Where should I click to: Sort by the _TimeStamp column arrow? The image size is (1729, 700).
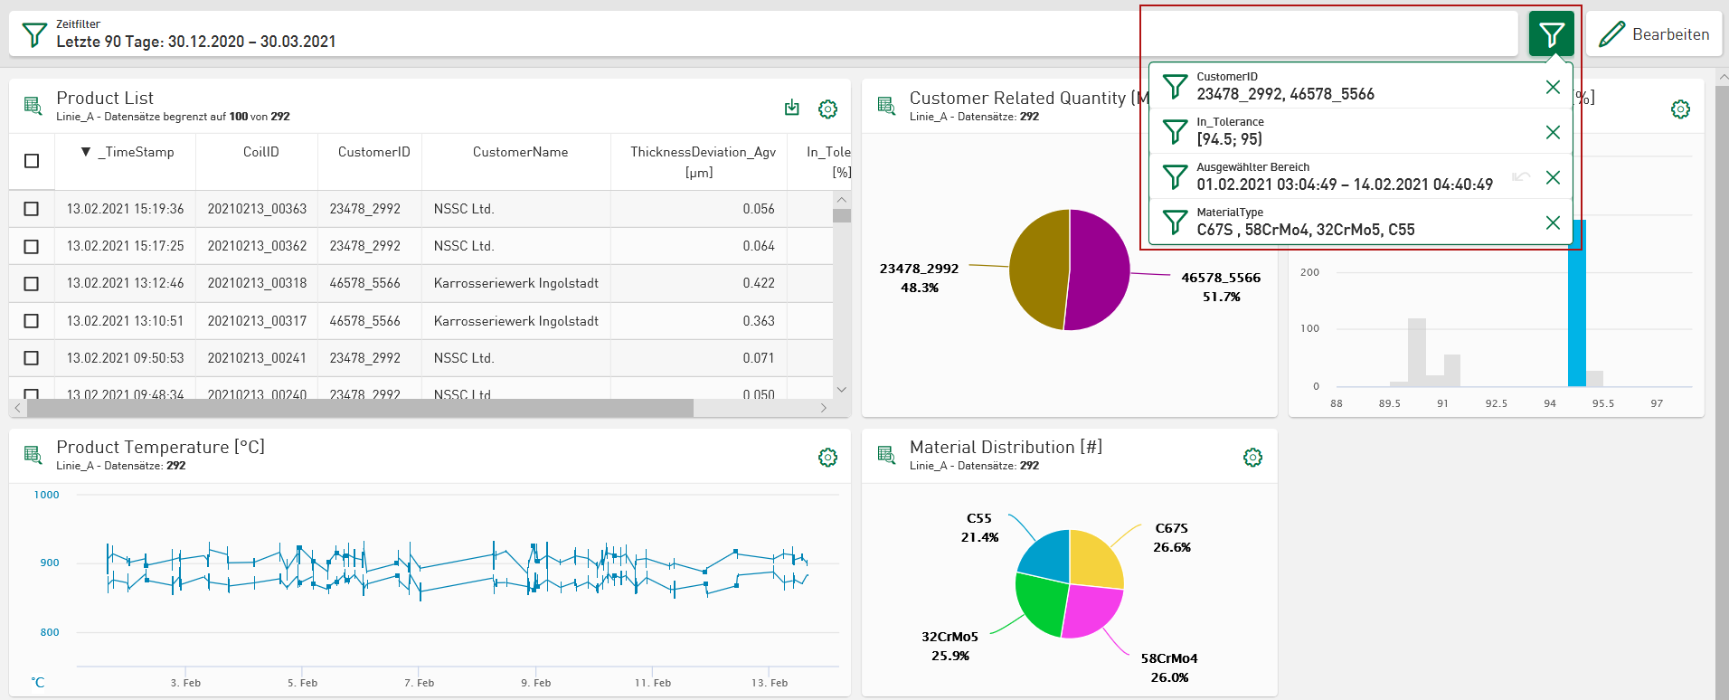point(86,152)
